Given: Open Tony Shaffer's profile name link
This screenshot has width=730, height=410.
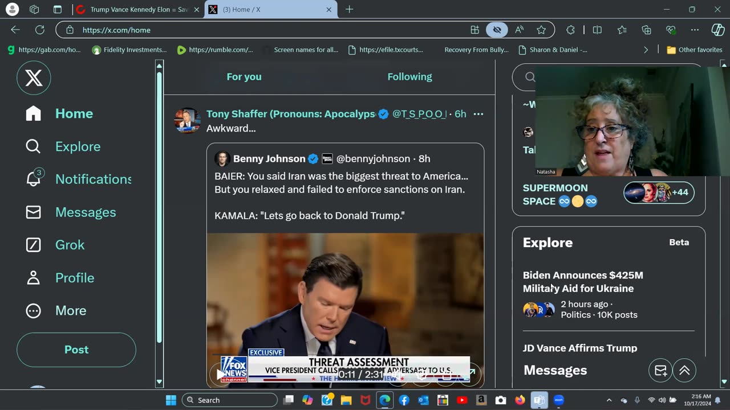Looking at the screenshot, I should tap(291, 114).
